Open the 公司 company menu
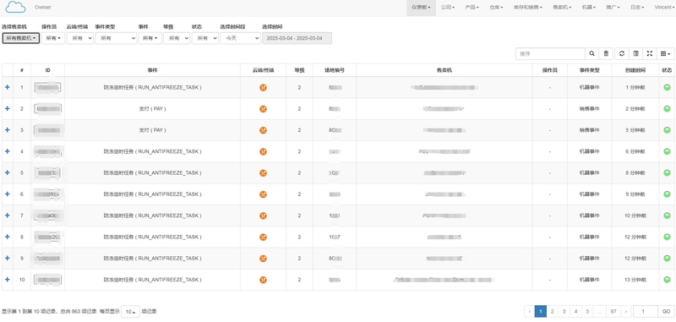The height and width of the screenshot is (322, 676). pos(448,8)
